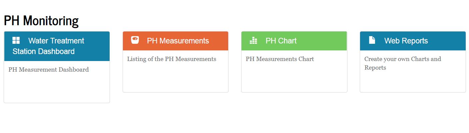Viewport: 469px width, 133px height.
Task: Open the PH Measurements title link
Action: 178,41
